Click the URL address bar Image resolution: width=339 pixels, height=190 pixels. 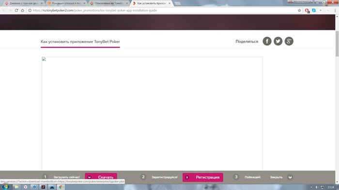(x=164, y=10)
